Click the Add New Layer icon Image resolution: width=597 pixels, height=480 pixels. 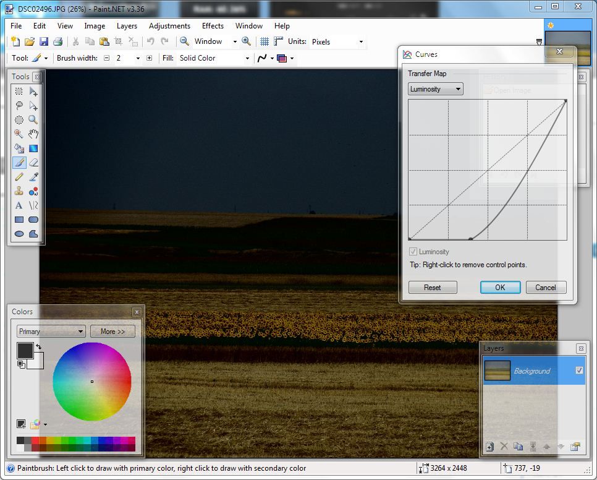coord(489,447)
